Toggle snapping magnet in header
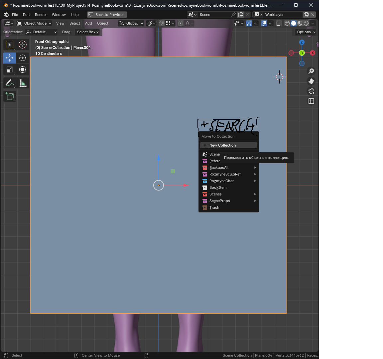This screenshot has height=359, width=383. tap(162, 23)
